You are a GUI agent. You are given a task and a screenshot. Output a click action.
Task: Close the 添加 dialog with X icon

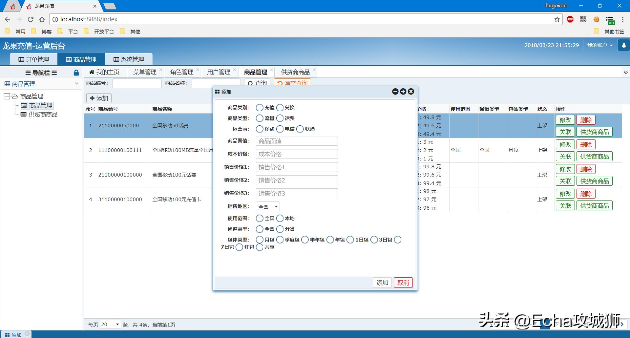pos(411,92)
